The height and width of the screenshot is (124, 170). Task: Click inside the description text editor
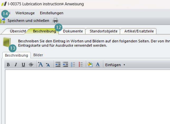(87, 97)
